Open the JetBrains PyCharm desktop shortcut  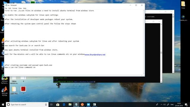point(4,79)
